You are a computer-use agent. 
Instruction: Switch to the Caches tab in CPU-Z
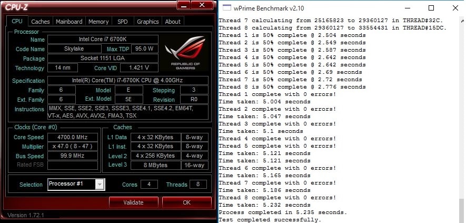click(x=41, y=22)
